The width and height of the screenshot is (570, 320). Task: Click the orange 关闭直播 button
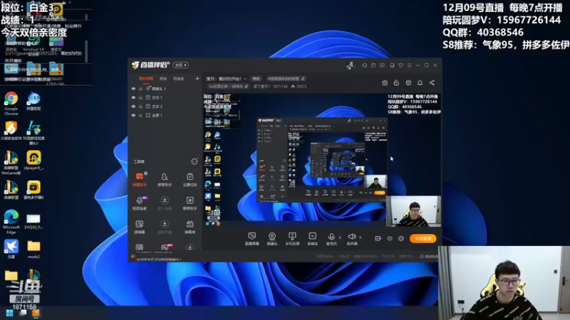pos(423,238)
